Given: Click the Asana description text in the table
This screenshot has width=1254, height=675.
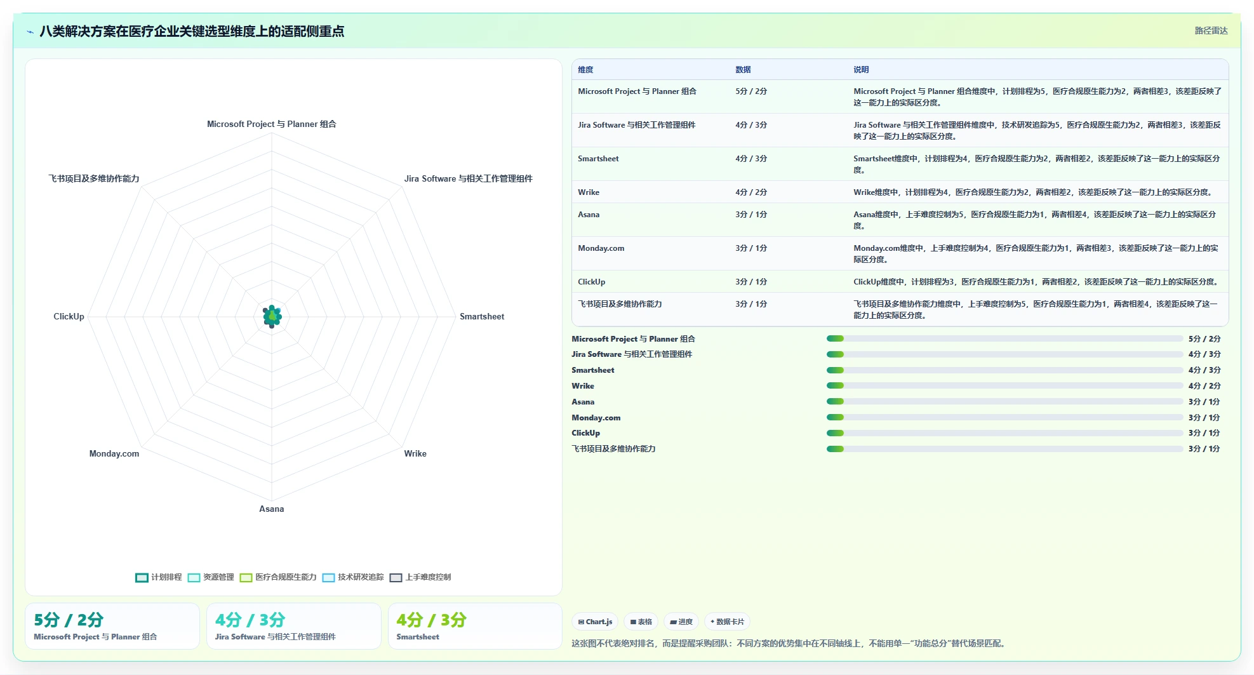Looking at the screenshot, I should [x=1034, y=220].
